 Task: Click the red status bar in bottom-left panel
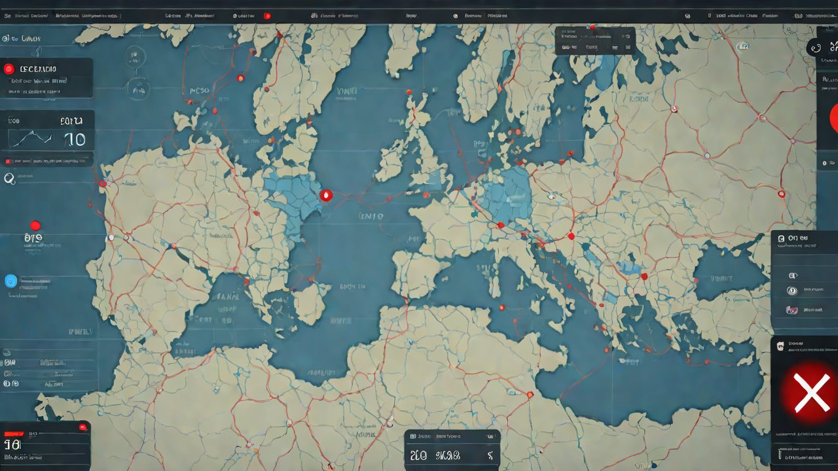click(x=13, y=433)
